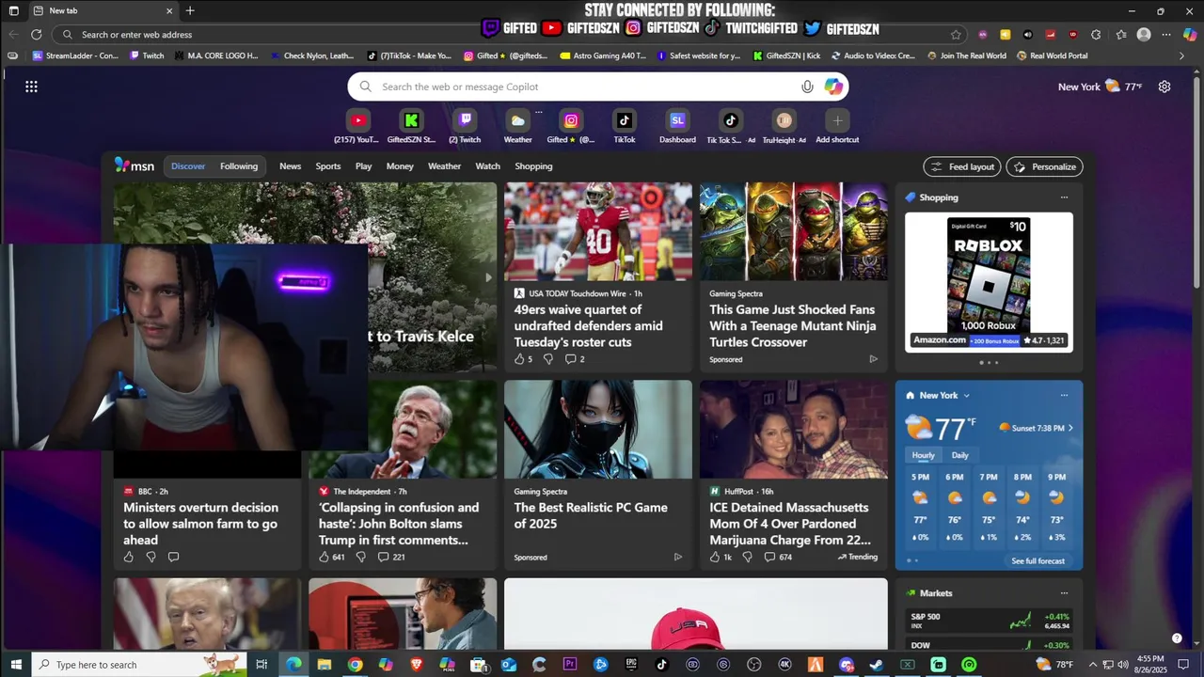
Task: Open the Shopping menu item in MSN nav
Action: 533,166
